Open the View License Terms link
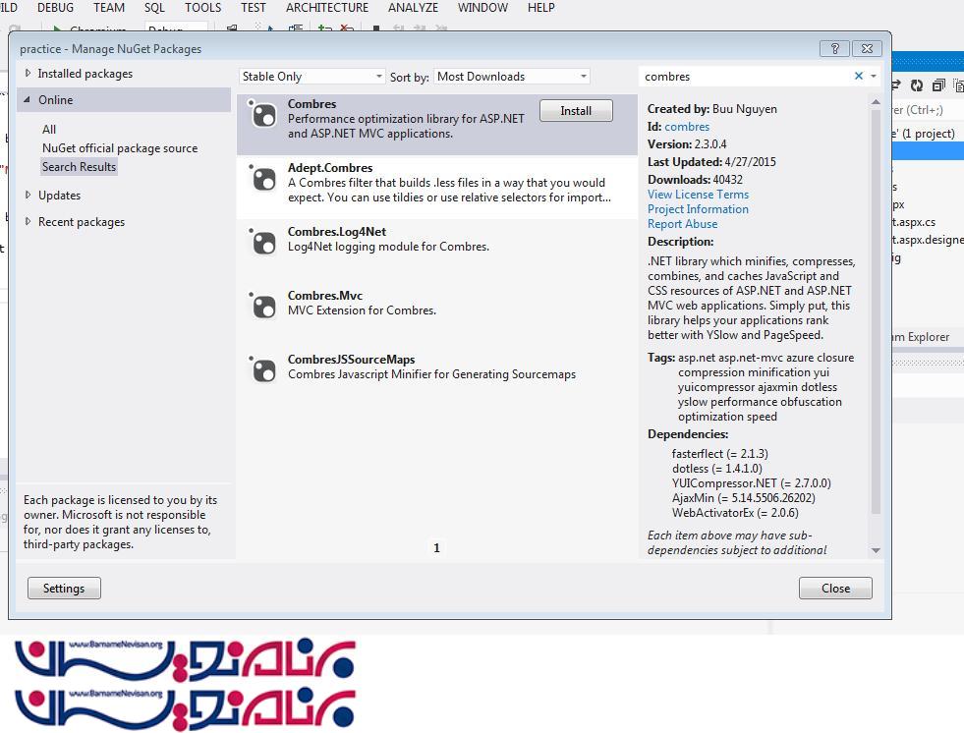Screen dimensions: 964x733 pyautogui.click(x=698, y=195)
